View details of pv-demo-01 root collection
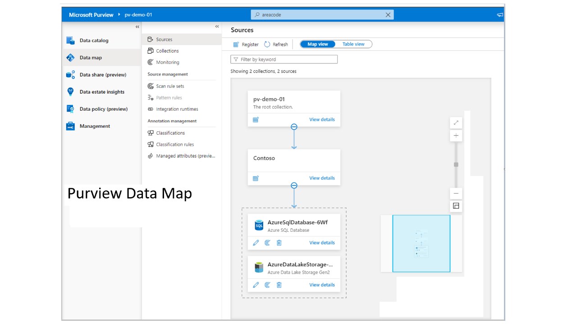 322,120
